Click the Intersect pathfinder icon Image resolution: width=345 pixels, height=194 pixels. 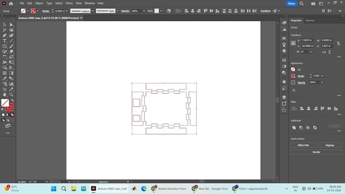tap(308, 128)
